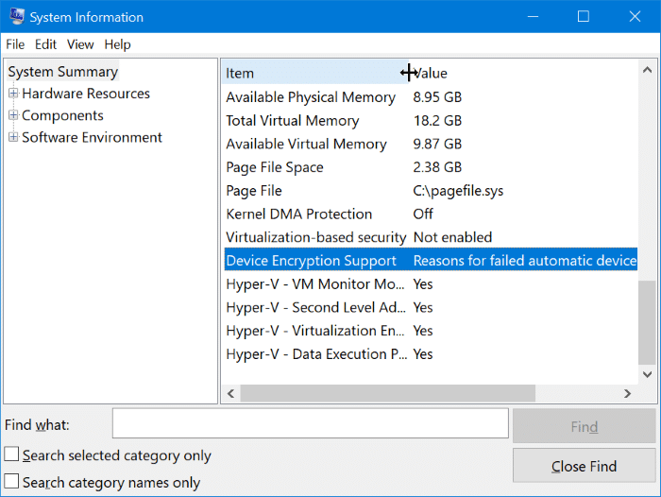
Task: Select the Total Virtual Memory row
Action: point(431,121)
